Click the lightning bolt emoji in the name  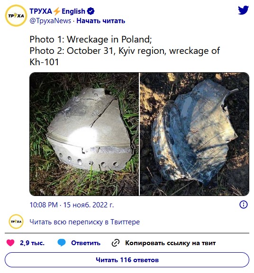tap(57, 11)
